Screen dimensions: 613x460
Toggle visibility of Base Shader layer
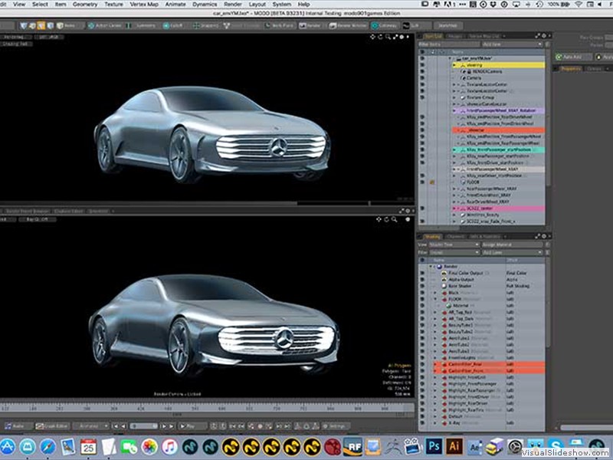point(422,286)
